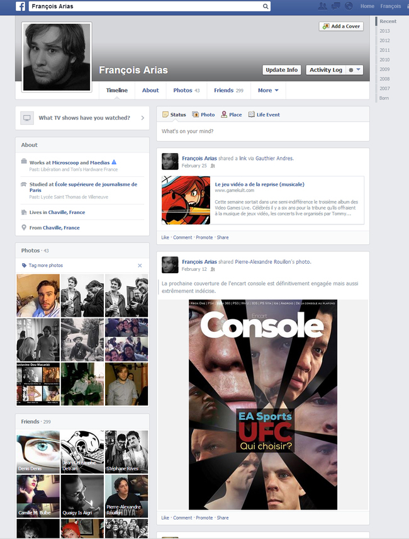The height and width of the screenshot is (539, 409).
Task: Open the Photos 43 section header
Action: point(35,251)
